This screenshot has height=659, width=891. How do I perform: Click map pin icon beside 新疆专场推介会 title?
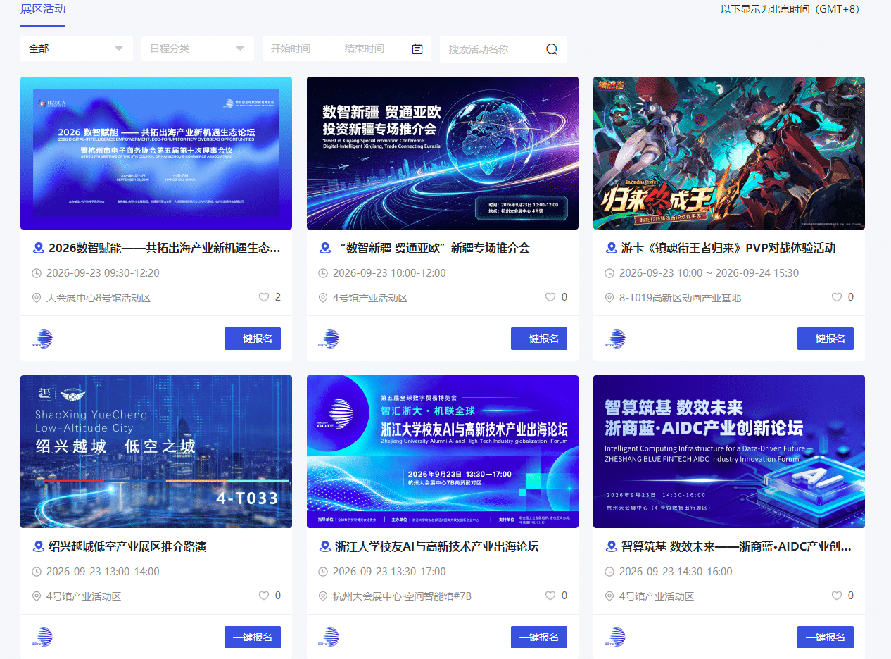click(x=325, y=248)
